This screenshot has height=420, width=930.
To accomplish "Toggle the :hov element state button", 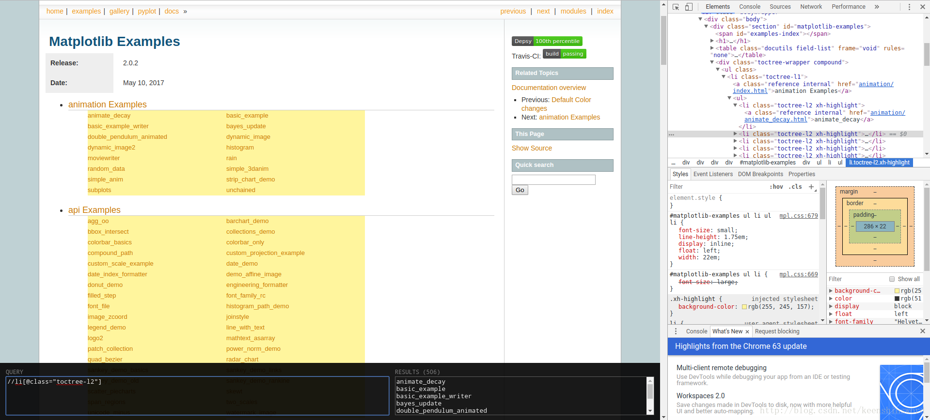I will 776,187.
